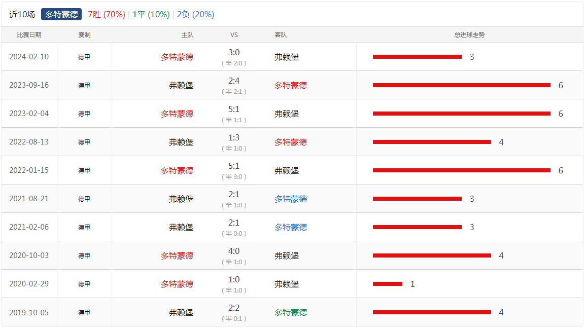Open home team 多特蒙德 in 2020-02-29 row
This screenshot has width=586, height=330.
point(177,284)
